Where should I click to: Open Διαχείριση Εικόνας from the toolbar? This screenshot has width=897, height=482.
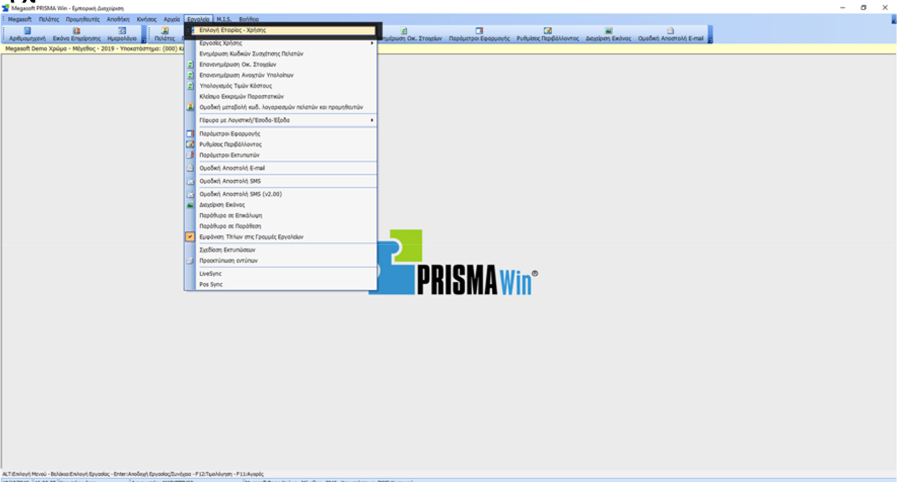click(608, 34)
